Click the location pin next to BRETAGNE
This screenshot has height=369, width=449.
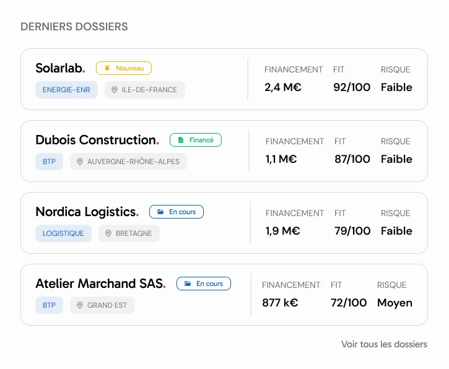(x=108, y=233)
